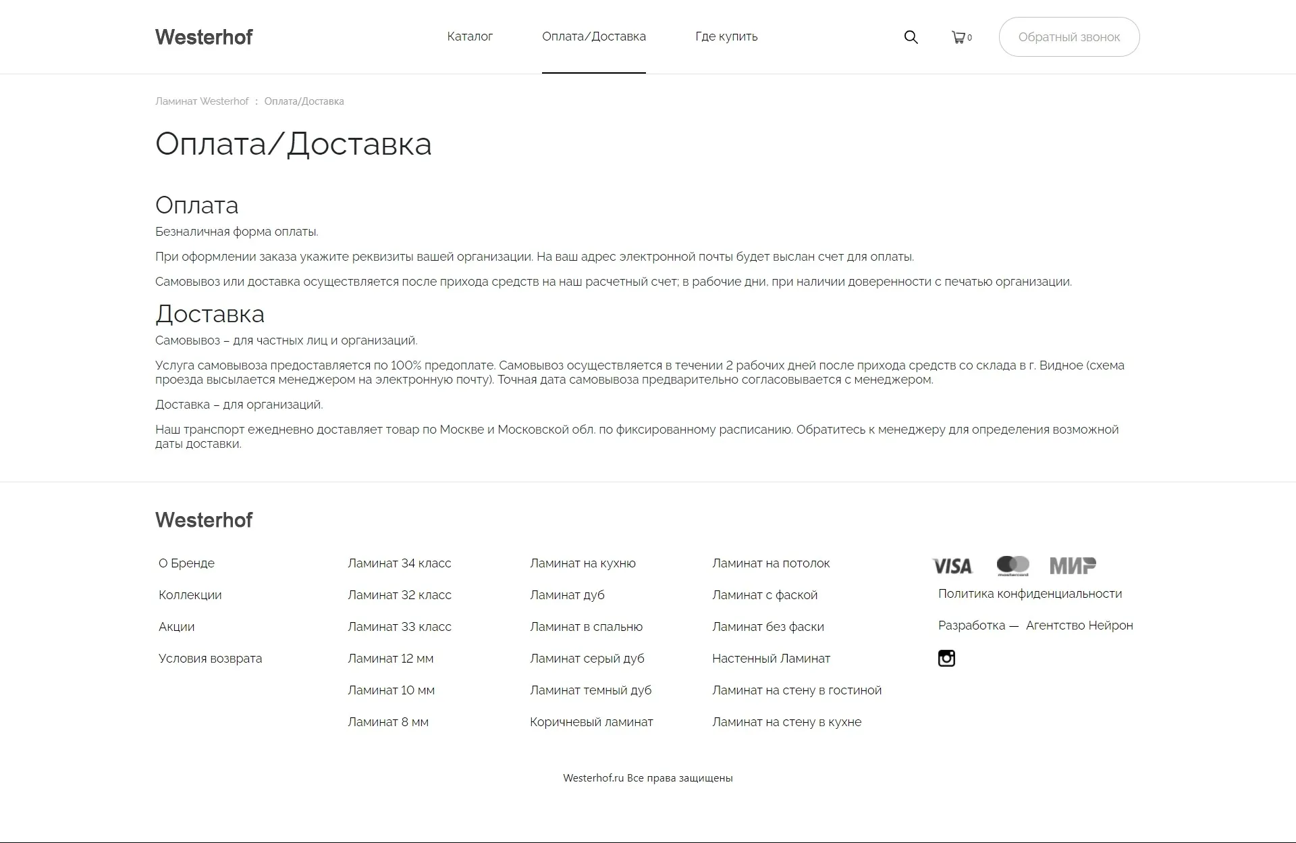
Task: Open Ламинат на стену в кухне link
Action: [x=786, y=722]
